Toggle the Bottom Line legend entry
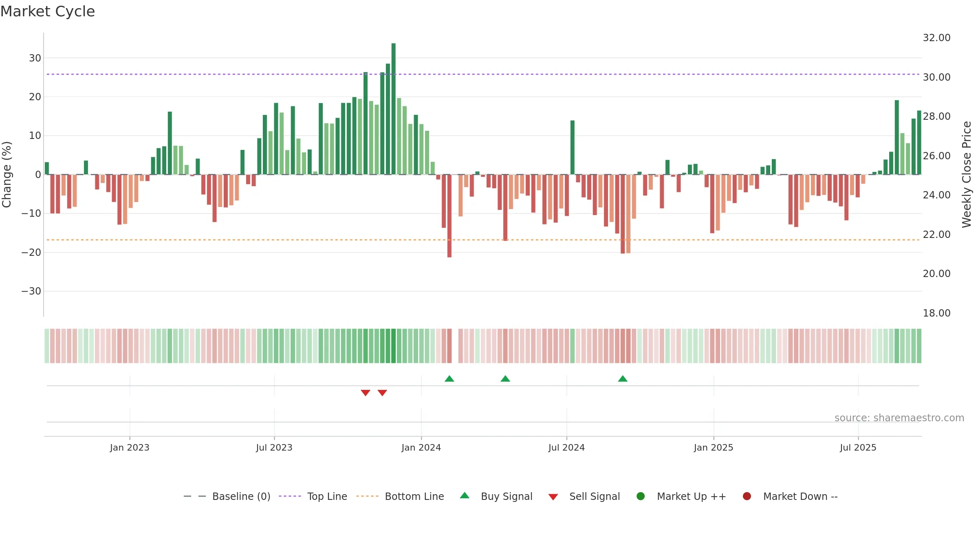This screenshot has height=550, width=978. tap(400, 496)
